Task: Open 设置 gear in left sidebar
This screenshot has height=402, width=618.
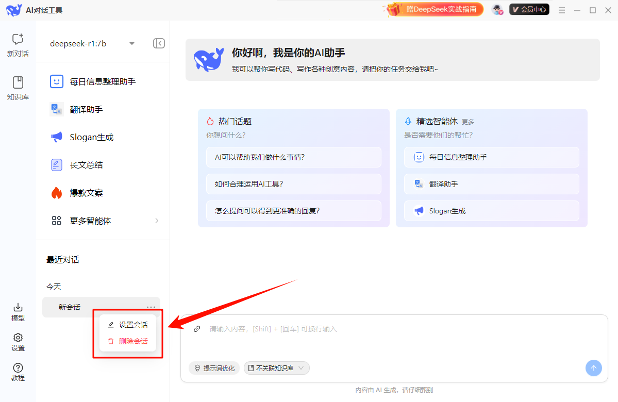Action: [x=18, y=342]
